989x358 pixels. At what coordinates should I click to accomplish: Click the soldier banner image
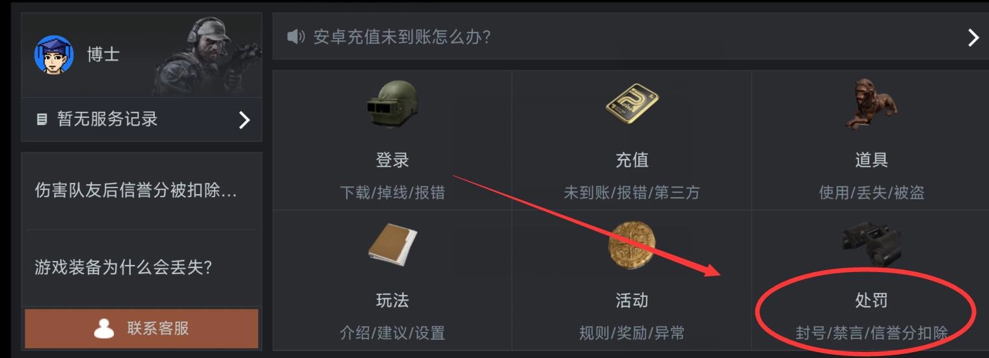pyautogui.click(x=206, y=56)
